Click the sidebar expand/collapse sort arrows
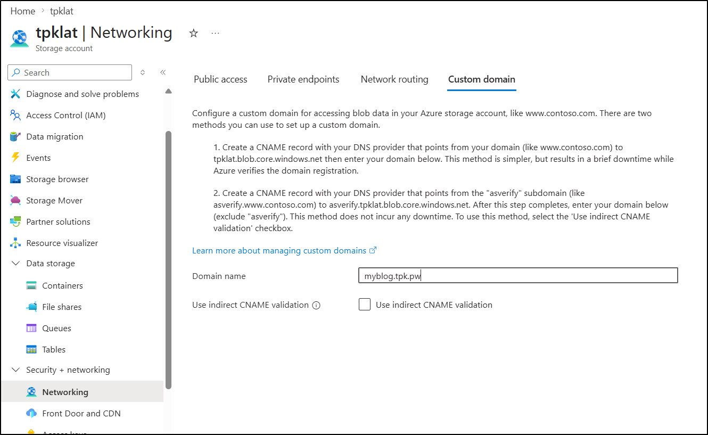The height and width of the screenshot is (435, 708). pos(143,72)
